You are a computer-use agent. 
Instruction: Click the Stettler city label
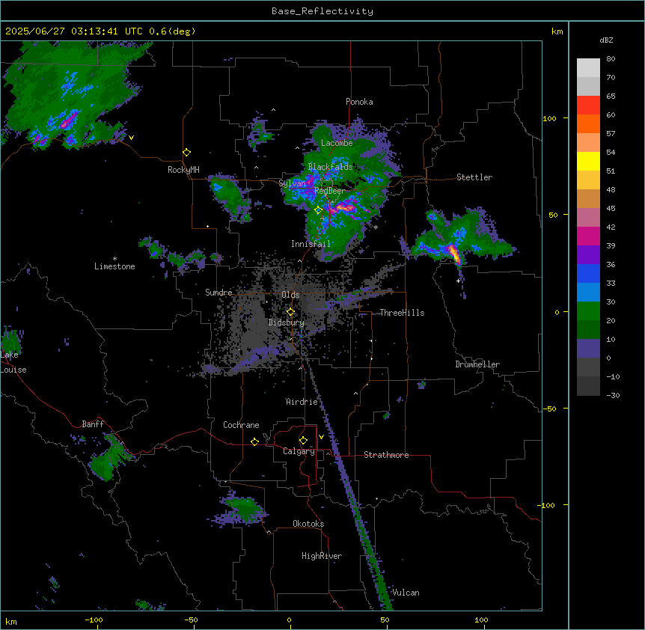[474, 177]
